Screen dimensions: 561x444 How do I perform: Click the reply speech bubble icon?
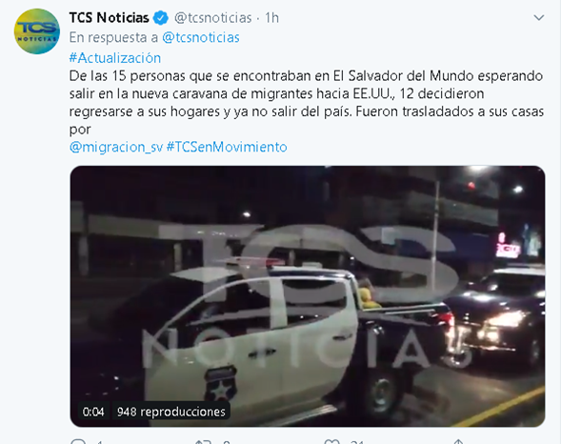78,441
